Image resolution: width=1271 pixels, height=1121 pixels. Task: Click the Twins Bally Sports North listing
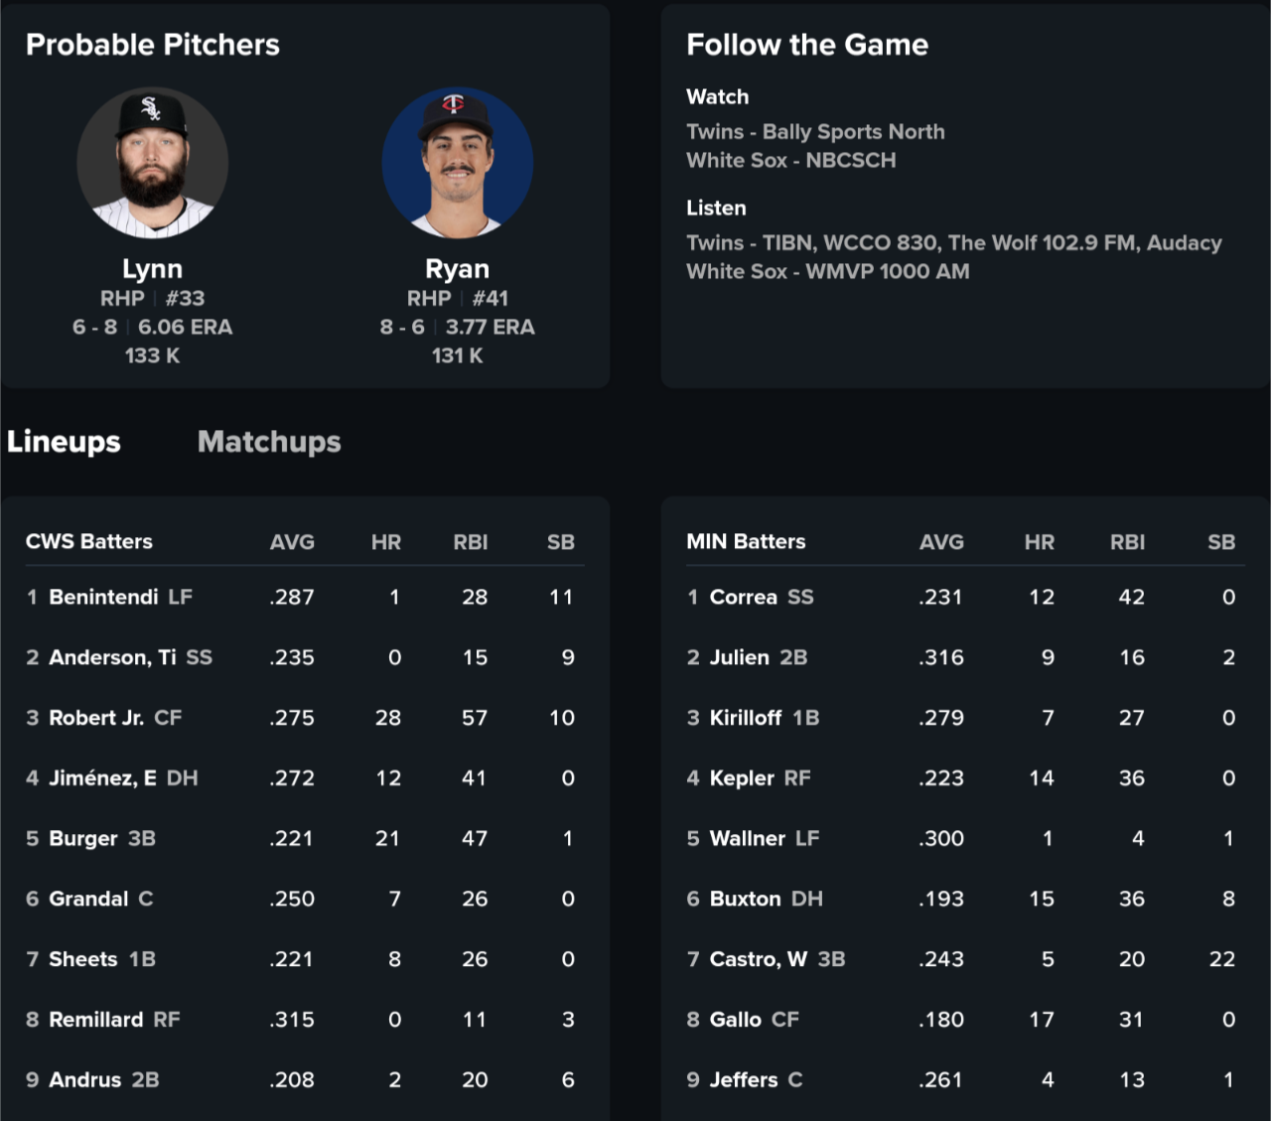(x=815, y=132)
